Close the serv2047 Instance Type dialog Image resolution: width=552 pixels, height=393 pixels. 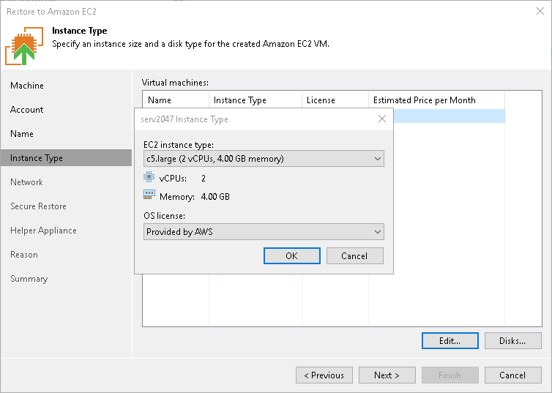point(382,119)
